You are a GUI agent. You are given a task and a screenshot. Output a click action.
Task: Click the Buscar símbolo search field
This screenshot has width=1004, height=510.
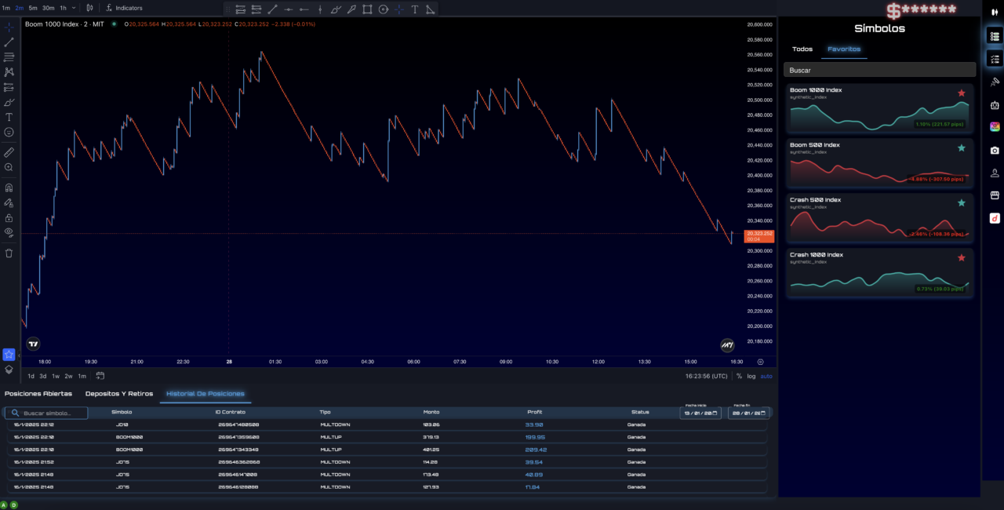[47, 412]
